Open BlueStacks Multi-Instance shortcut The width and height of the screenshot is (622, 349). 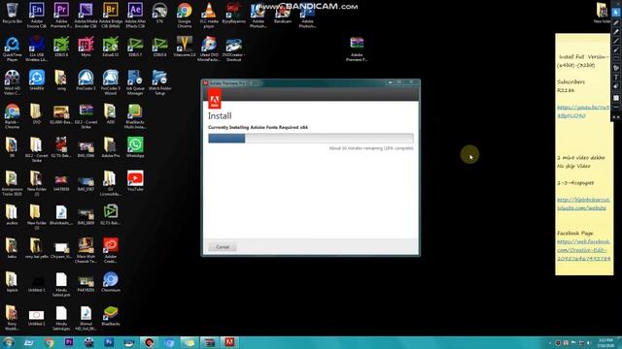coord(135,116)
